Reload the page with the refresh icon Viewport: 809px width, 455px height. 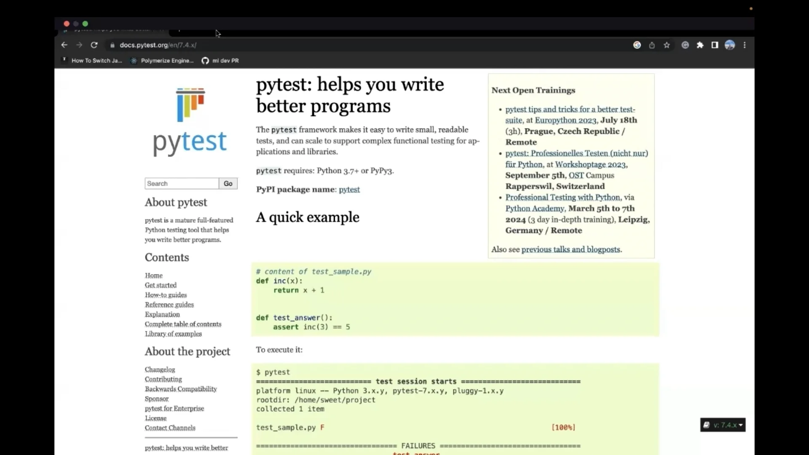94,45
